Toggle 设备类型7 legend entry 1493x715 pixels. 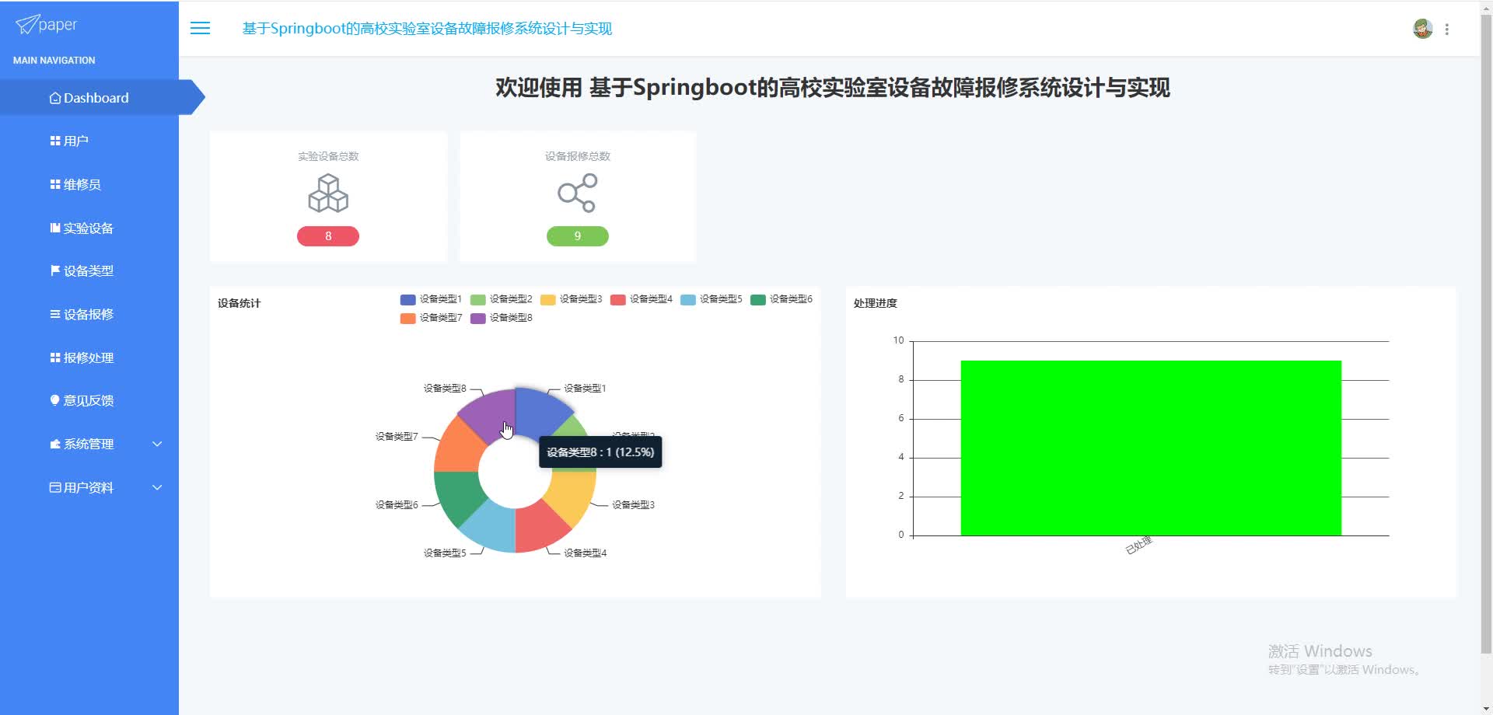tap(431, 318)
